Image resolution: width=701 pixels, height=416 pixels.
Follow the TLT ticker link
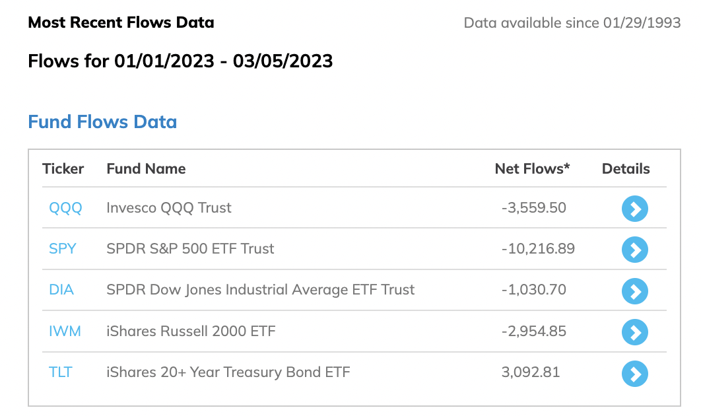(x=60, y=372)
